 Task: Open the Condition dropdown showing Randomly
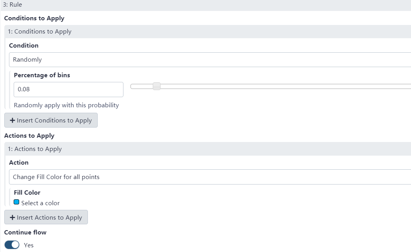pos(210,60)
